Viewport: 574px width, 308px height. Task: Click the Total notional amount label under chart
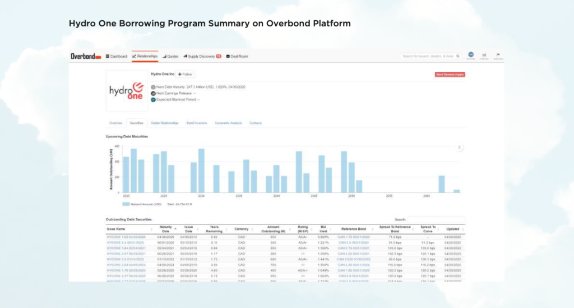pyautogui.click(x=179, y=204)
